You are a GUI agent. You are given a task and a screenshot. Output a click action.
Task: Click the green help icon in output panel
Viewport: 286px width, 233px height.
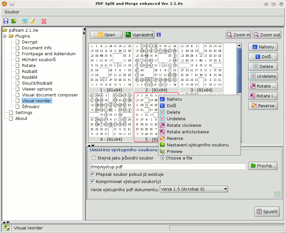tap(277, 194)
